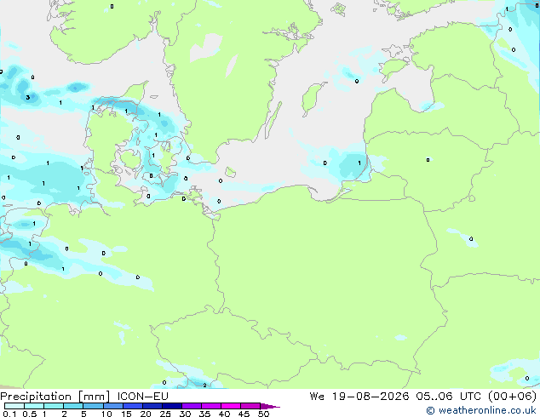Pick the 2–5 mm legend swatch
The width and height of the screenshot is (540, 417).
click(x=73, y=406)
